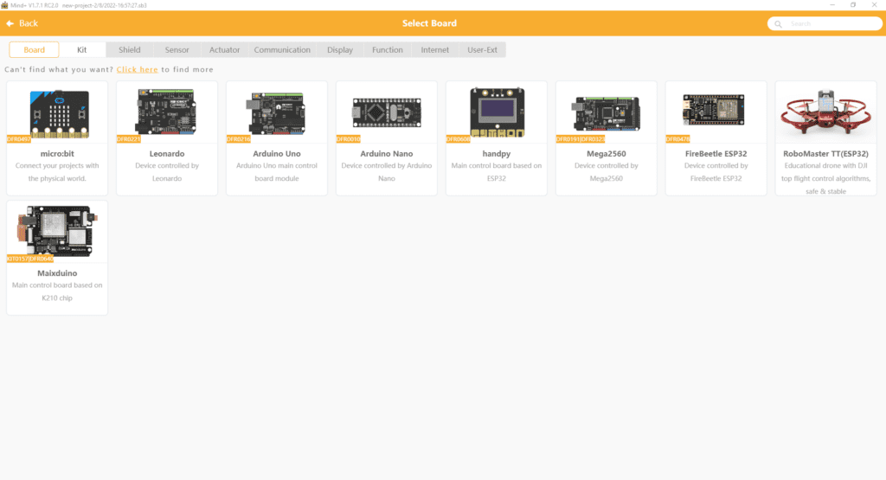Choose the Maixduino board image
886x480 pixels.
57,231
